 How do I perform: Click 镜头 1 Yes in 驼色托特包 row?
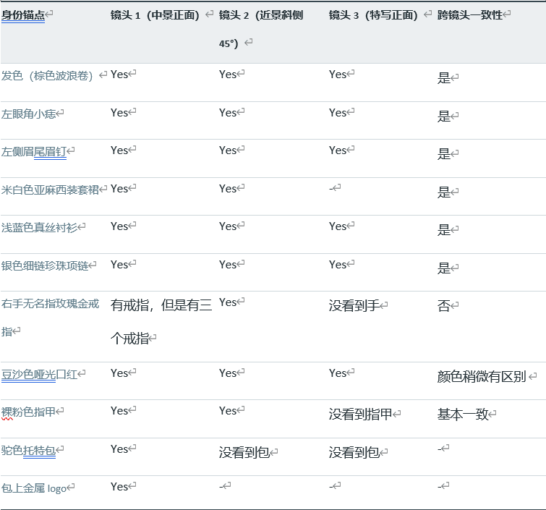(x=119, y=449)
